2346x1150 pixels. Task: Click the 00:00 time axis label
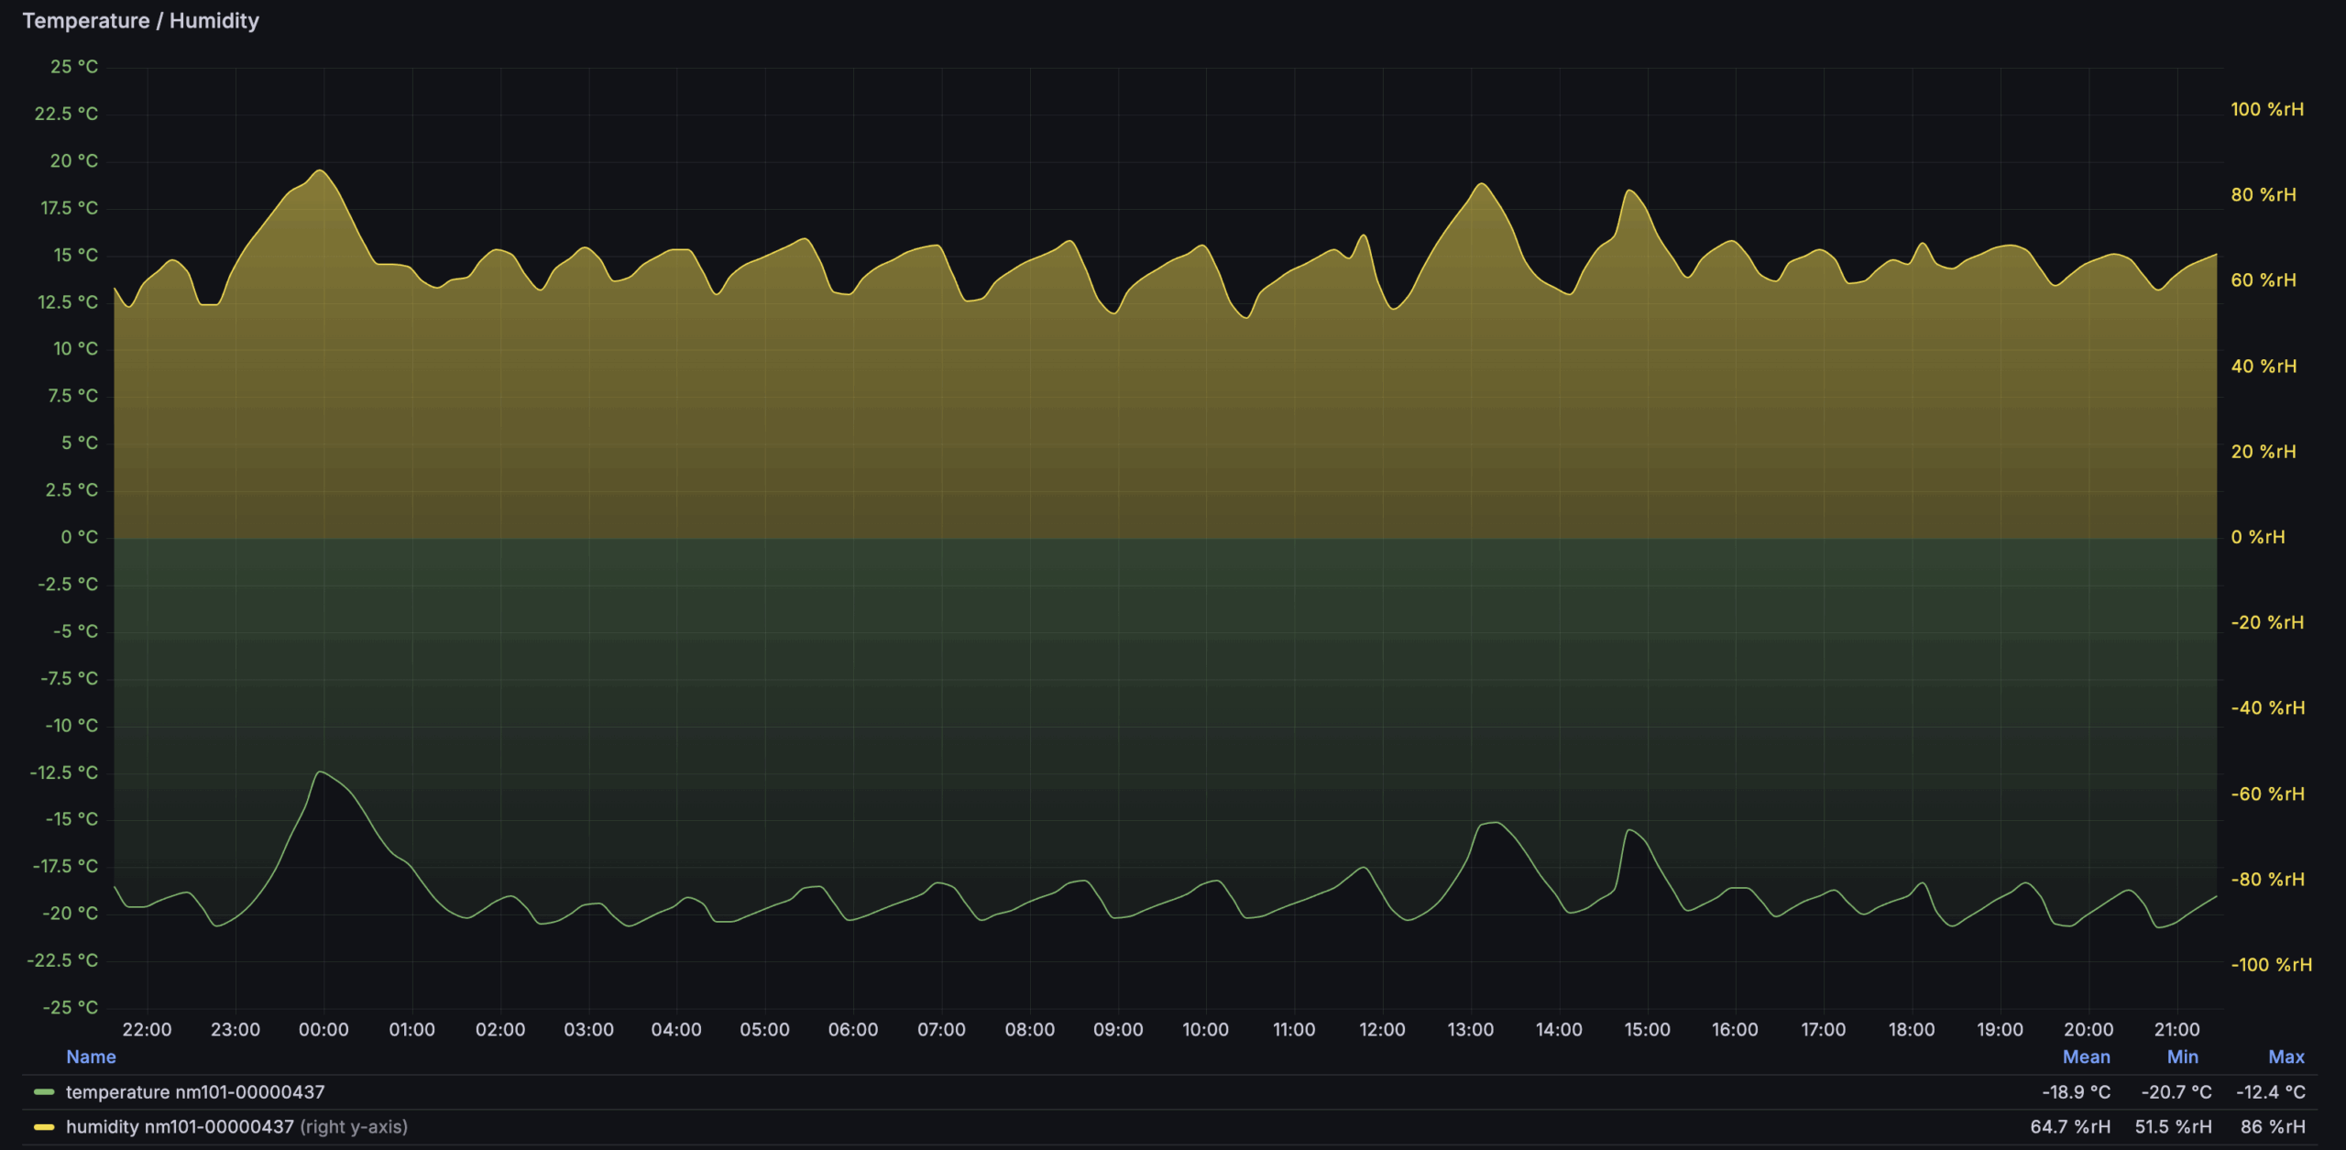tap(323, 1030)
